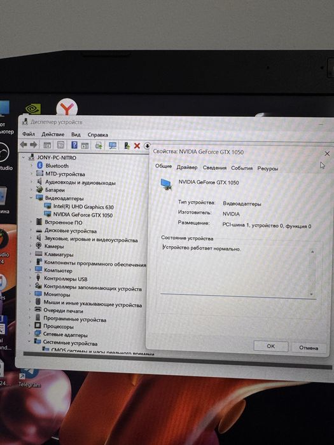Click the Forward arrow in Device Manager toolbar
The height and width of the screenshot is (445, 334).
[34, 145]
